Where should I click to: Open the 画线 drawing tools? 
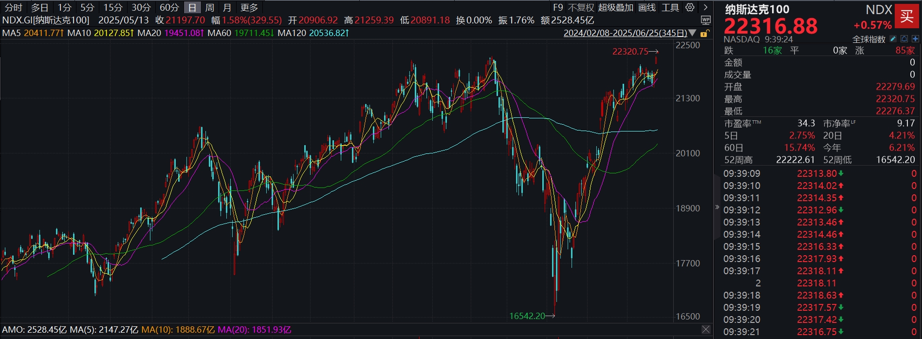coord(647,7)
